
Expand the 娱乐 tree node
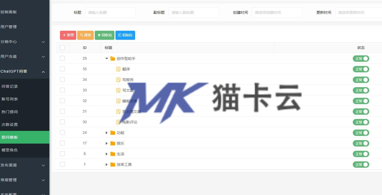pos(107,143)
